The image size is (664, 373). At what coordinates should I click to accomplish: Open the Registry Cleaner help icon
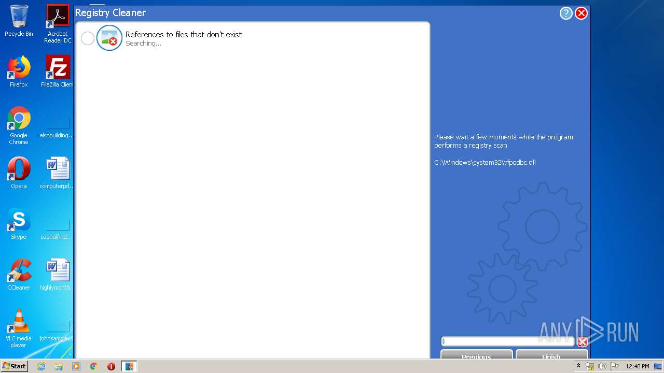566,13
